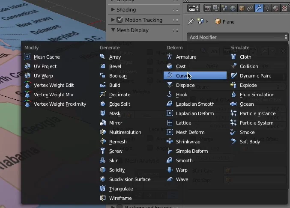This screenshot has height=208, width=290.
Task: Click the Mesh Cache modifier icon
Action: coord(27,57)
